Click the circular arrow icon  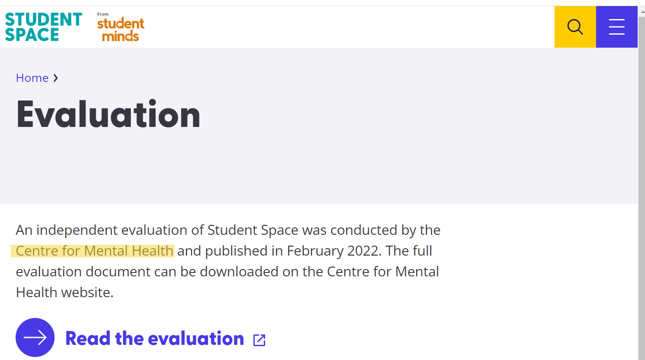[x=35, y=337]
